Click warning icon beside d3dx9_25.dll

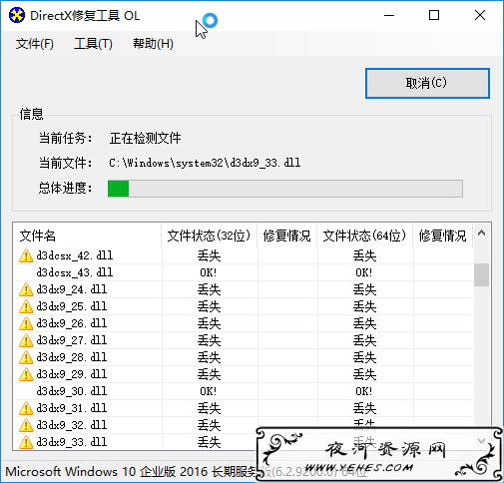coord(26,306)
